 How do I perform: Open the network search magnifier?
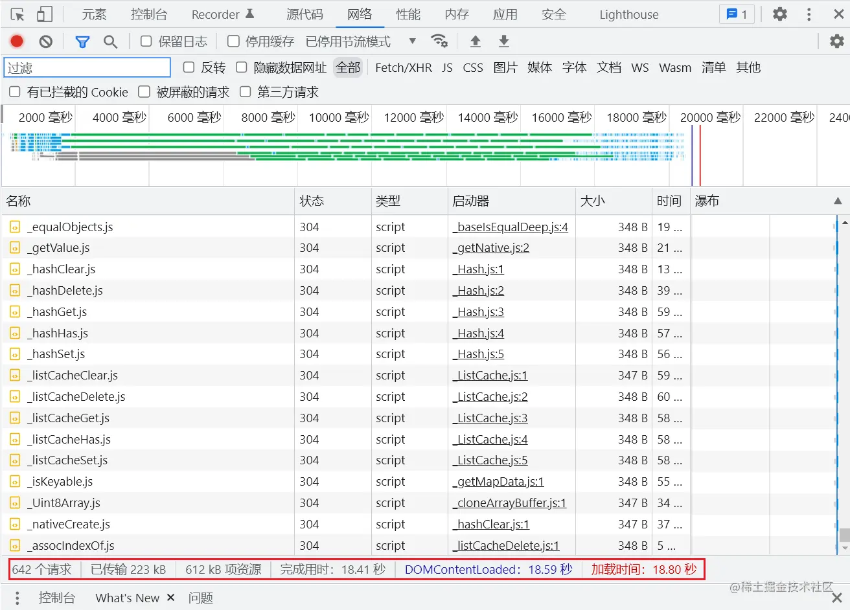coord(110,42)
